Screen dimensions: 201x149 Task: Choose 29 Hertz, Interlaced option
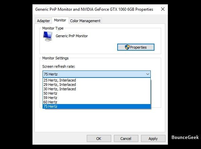tap(96, 85)
